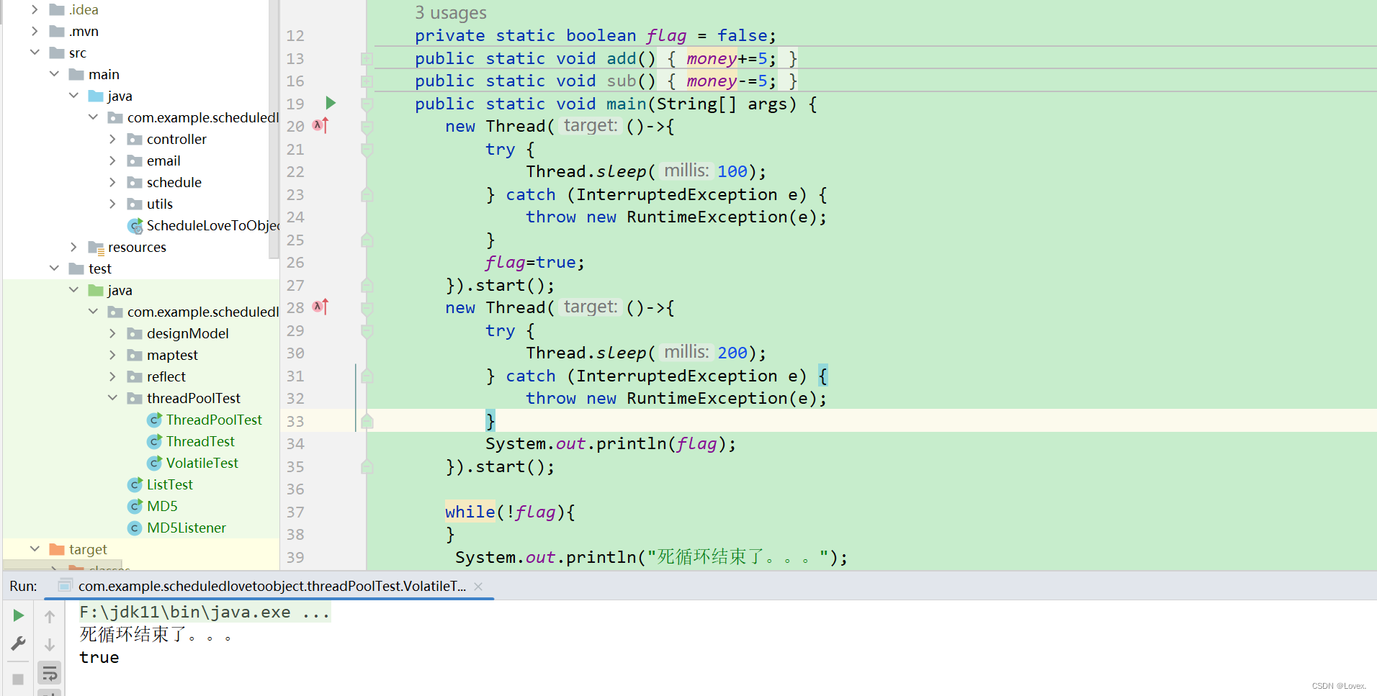Click the controller package icon
The image size is (1377, 696).
click(x=135, y=139)
